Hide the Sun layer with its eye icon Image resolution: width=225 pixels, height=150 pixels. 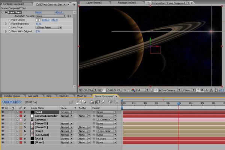pyautogui.click(x=3, y=112)
